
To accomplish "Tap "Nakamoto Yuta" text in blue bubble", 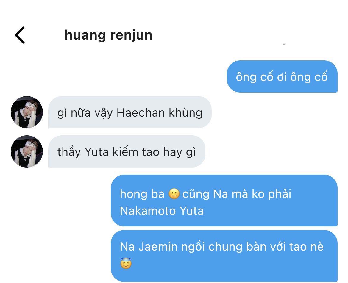I will tap(162, 211).
